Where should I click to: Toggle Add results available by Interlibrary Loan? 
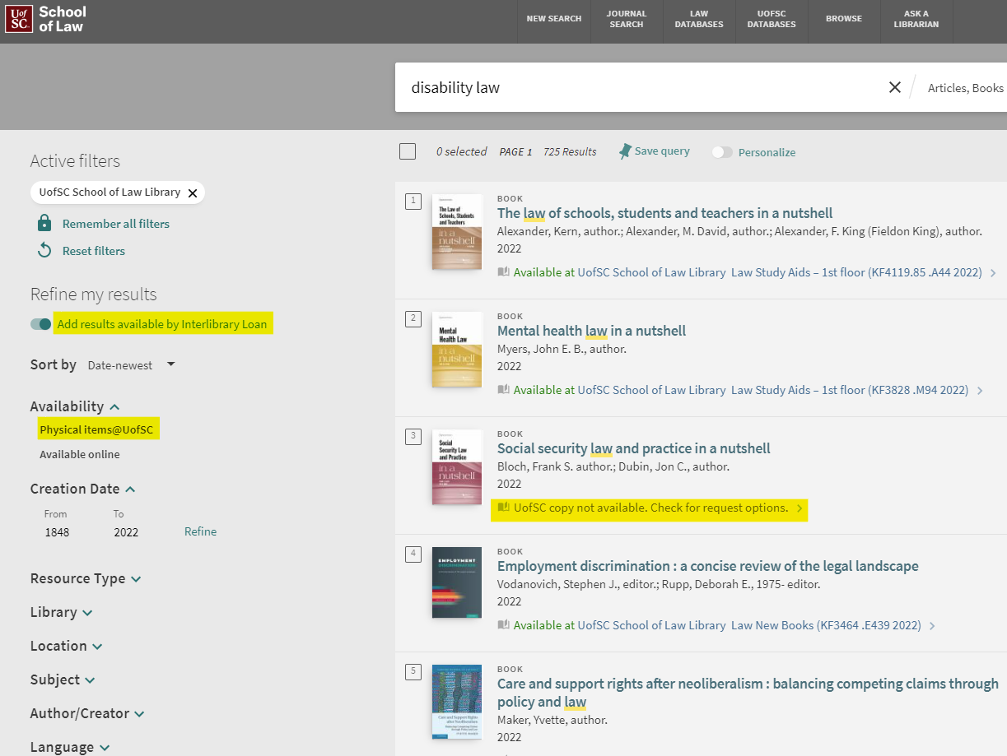(x=41, y=324)
